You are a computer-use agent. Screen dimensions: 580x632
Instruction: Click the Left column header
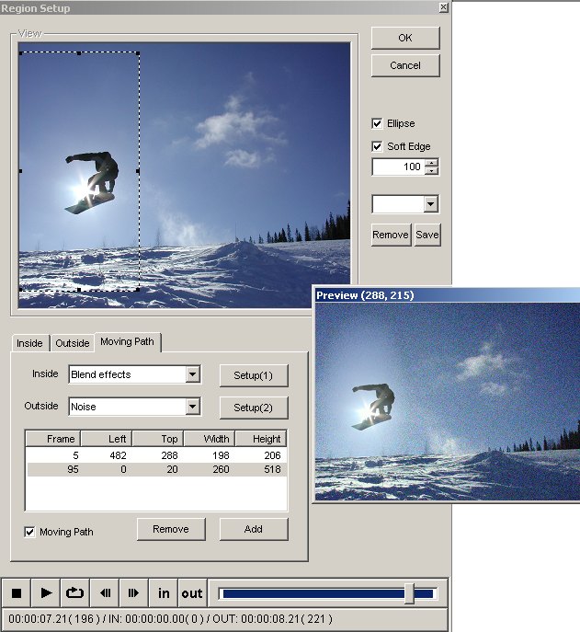pyautogui.click(x=107, y=439)
